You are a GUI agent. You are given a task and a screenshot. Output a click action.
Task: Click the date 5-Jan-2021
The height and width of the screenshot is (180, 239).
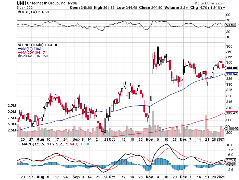(x=26, y=8)
